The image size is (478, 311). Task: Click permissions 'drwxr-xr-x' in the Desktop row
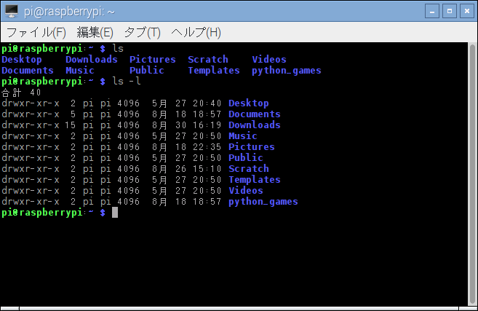pos(31,103)
